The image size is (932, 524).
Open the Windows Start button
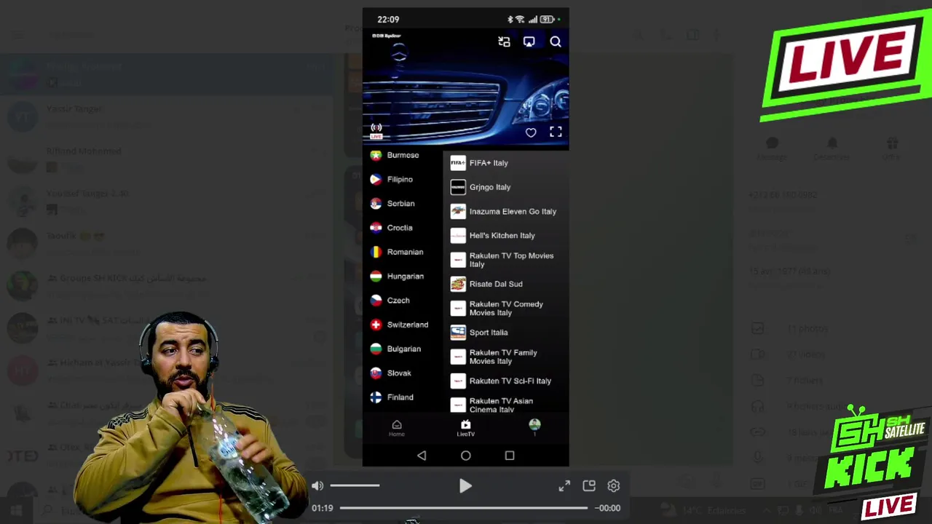click(x=16, y=511)
